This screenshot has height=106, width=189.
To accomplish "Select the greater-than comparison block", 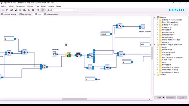I will (x=120, y=26).
